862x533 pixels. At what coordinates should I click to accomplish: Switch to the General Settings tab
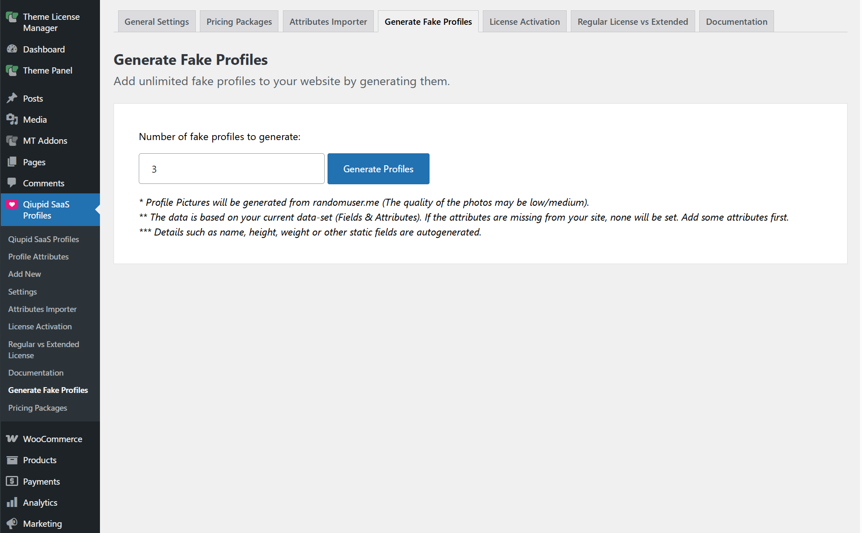157,21
